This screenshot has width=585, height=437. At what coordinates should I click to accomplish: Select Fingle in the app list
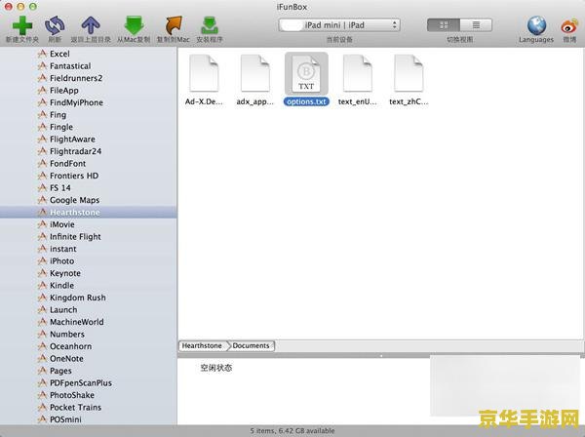pos(61,127)
